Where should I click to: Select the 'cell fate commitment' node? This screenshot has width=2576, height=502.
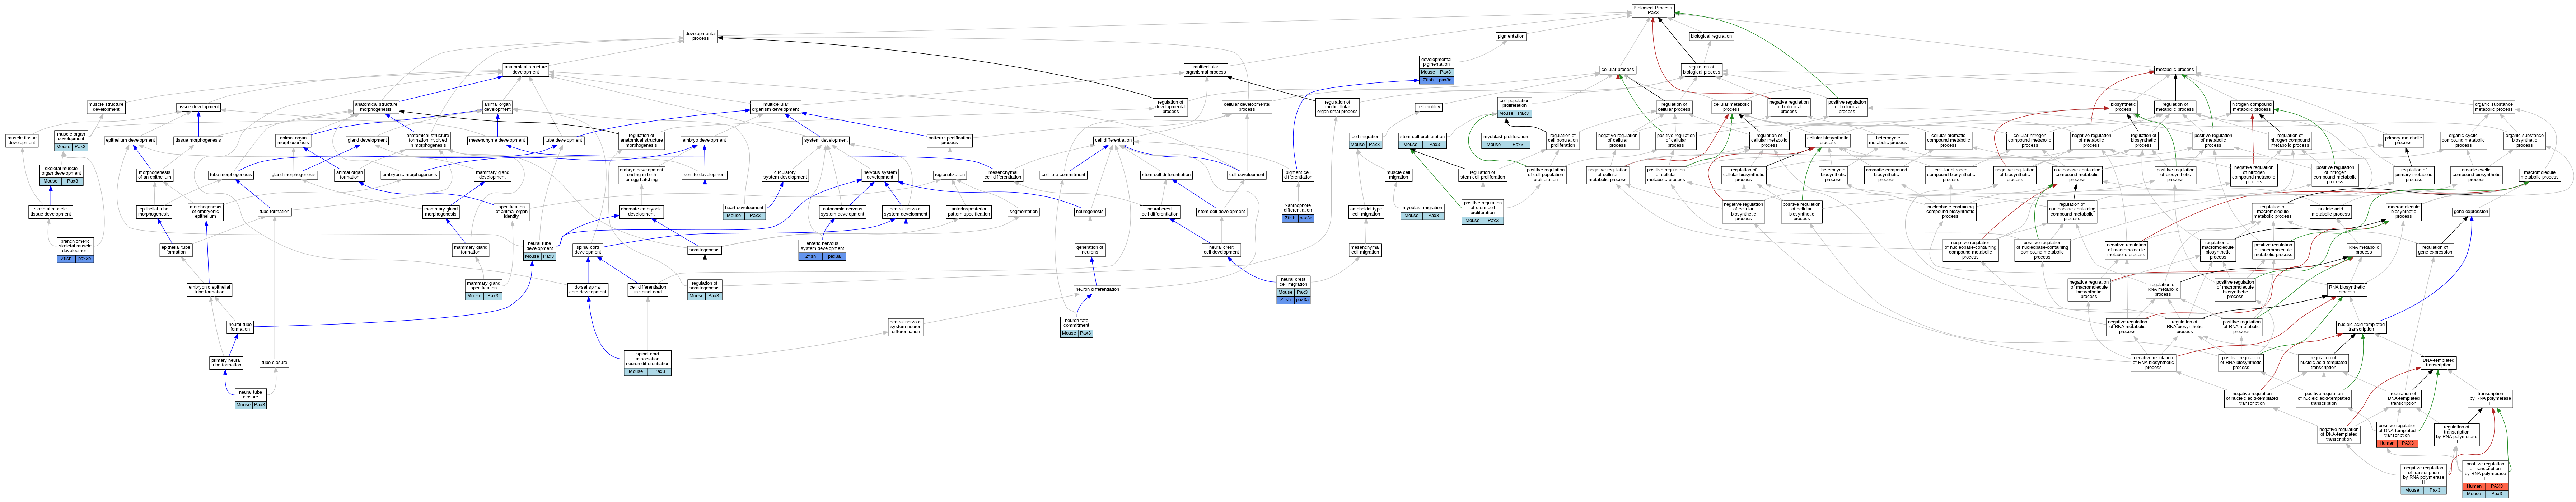click(x=1063, y=175)
